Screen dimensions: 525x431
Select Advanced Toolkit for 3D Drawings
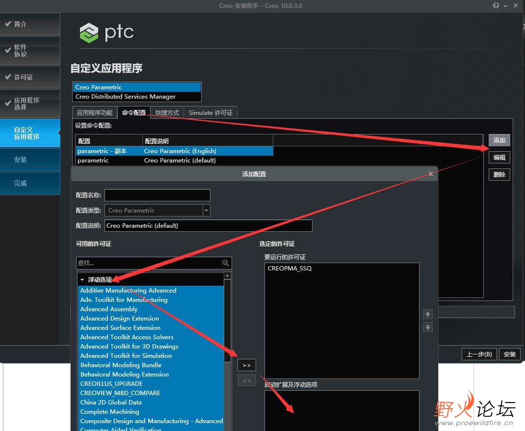151,346
